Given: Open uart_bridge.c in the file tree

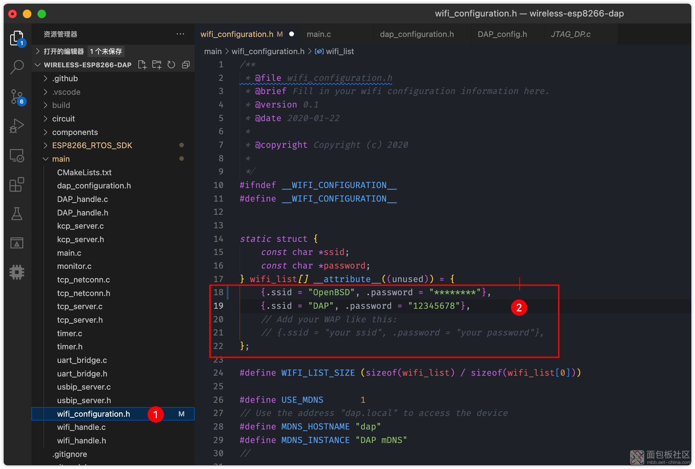Looking at the screenshot, I should click(82, 360).
